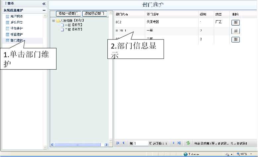Click the 部门名称 column header
The image size is (258, 157).
tap(153, 14)
